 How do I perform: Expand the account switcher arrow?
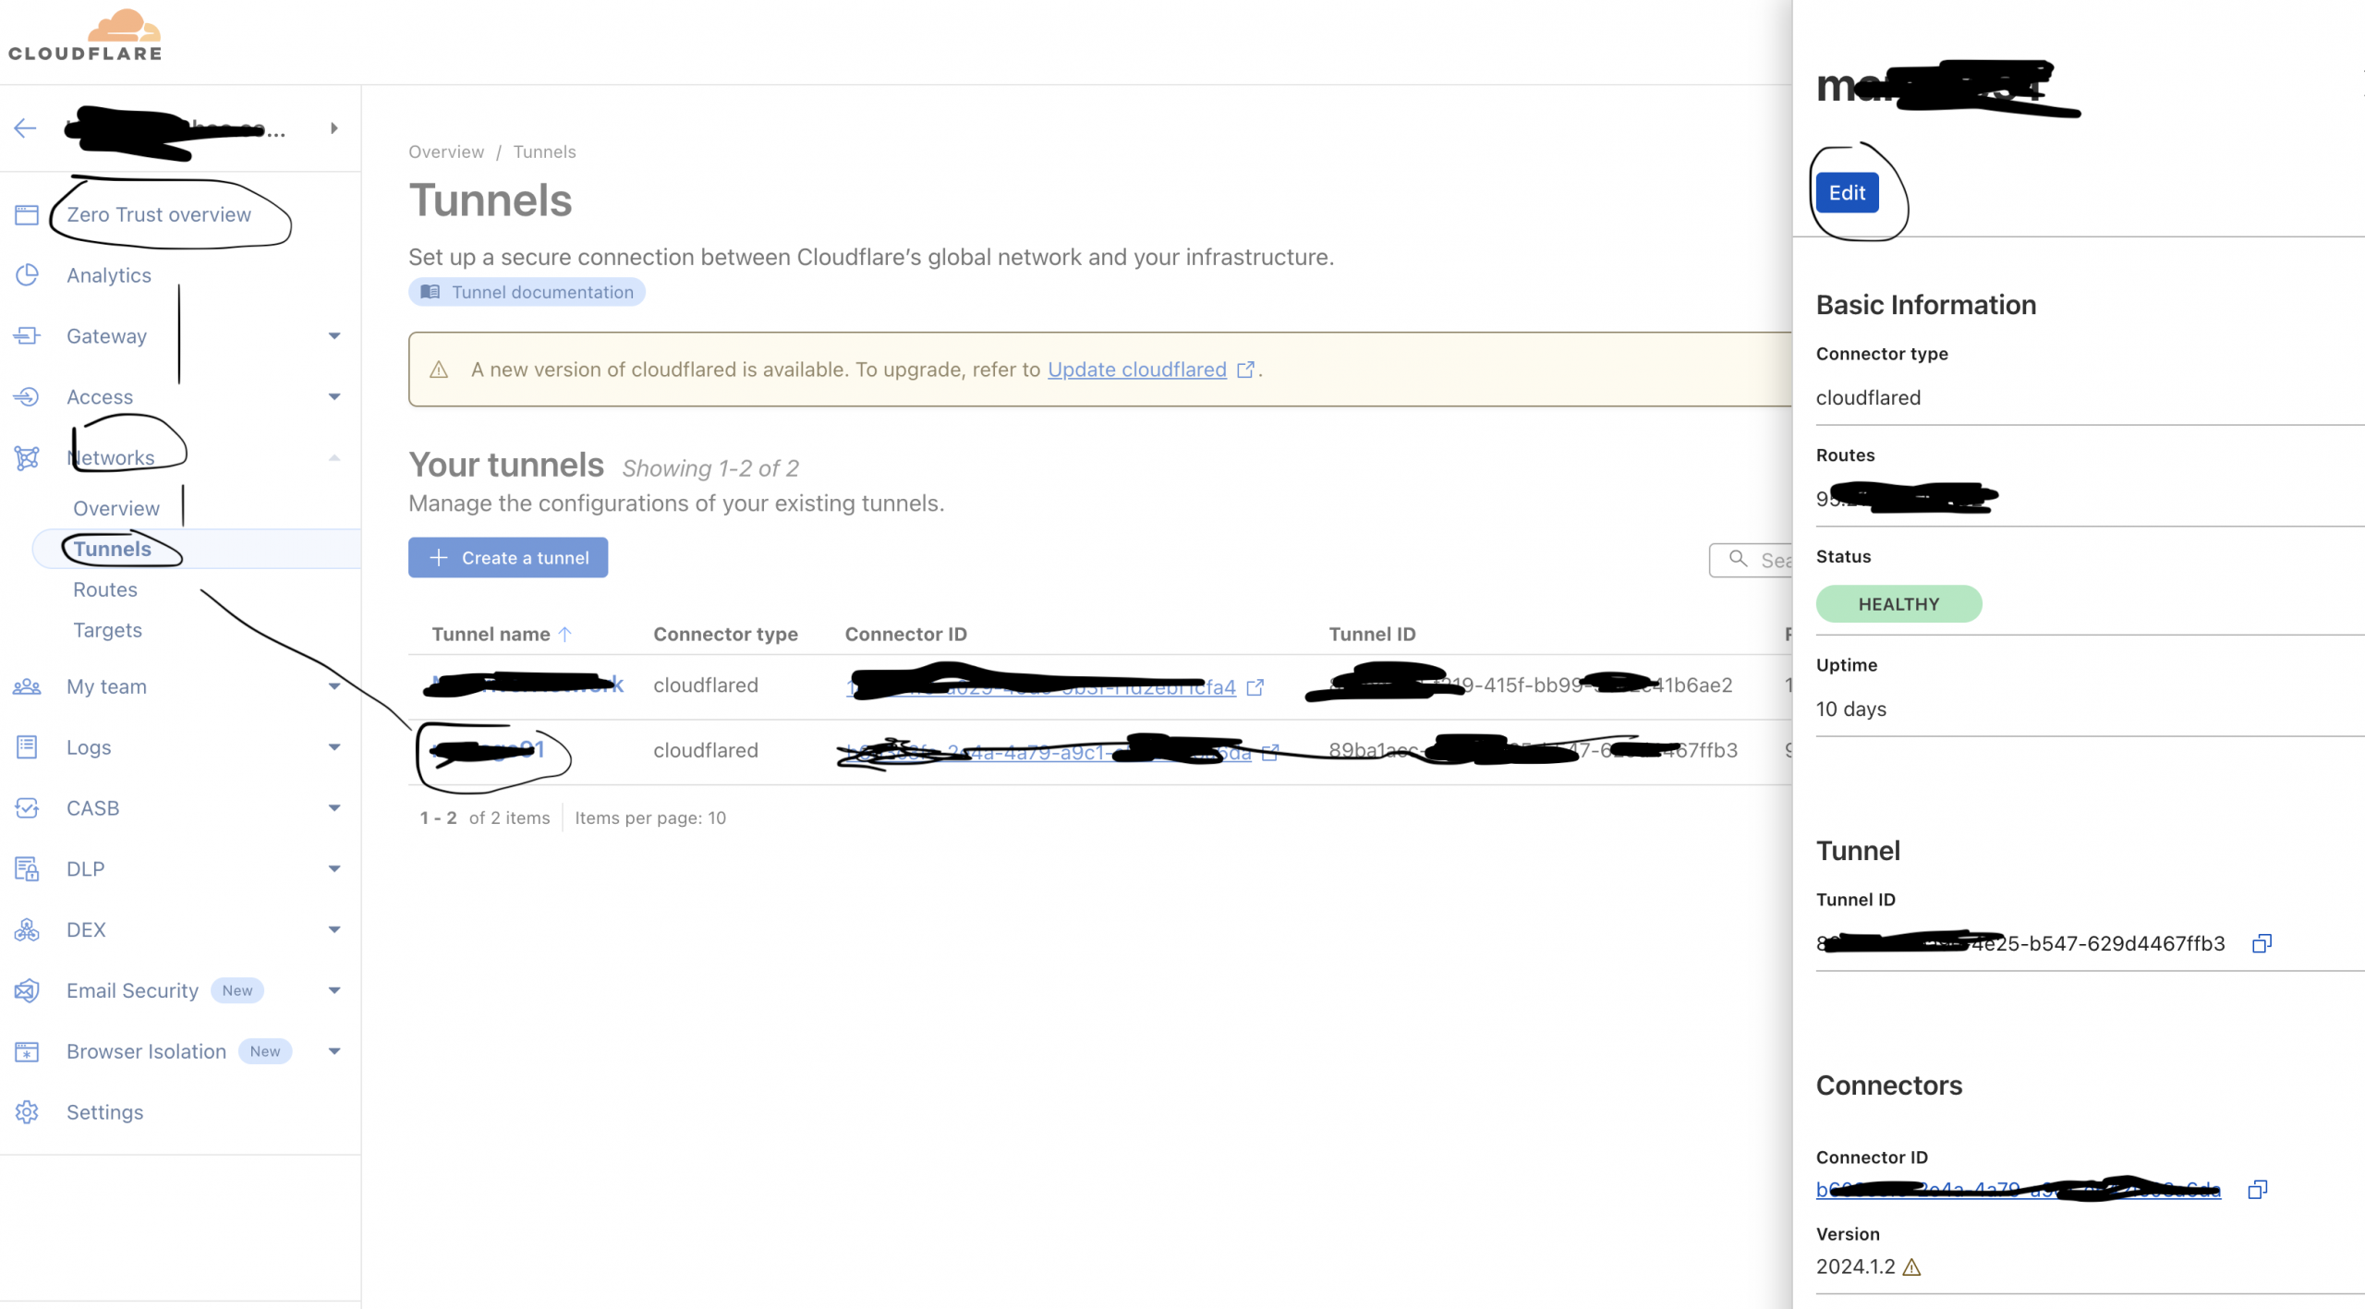tap(334, 127)
